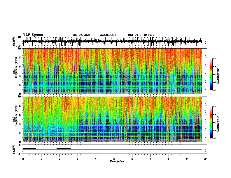Click the time axis tick label "7"

pos(150,159)
